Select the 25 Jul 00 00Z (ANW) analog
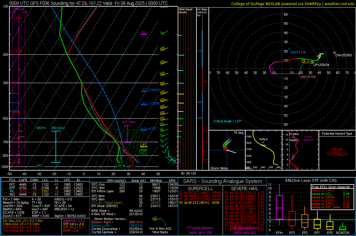356x236 pixels. point(200,193)
